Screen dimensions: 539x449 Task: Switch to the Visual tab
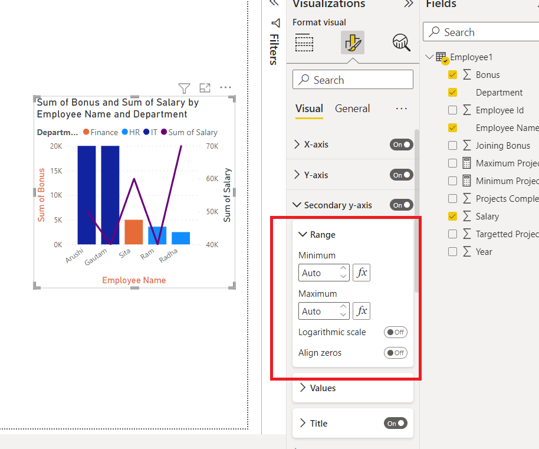point(310,109)
